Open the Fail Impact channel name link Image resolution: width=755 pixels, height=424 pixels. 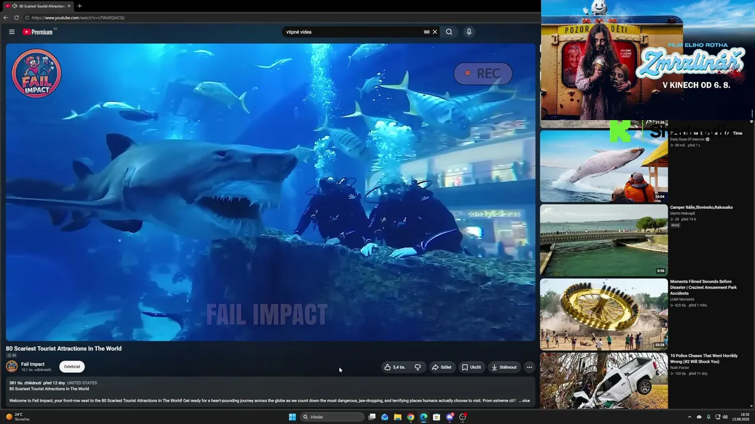tap(33, 364)
